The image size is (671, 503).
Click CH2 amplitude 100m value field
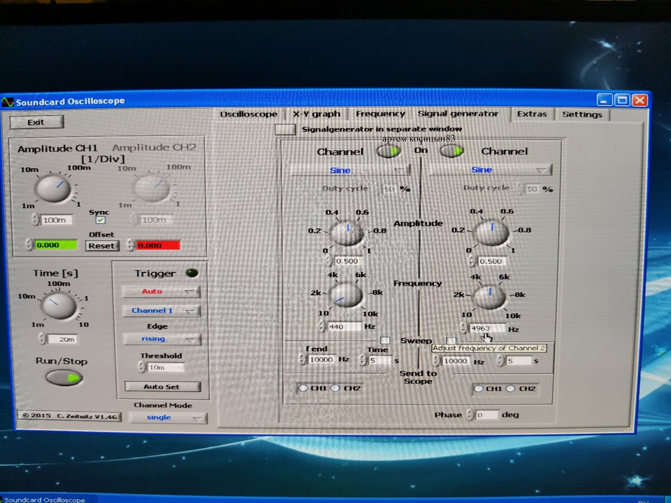tap(156, 220)
